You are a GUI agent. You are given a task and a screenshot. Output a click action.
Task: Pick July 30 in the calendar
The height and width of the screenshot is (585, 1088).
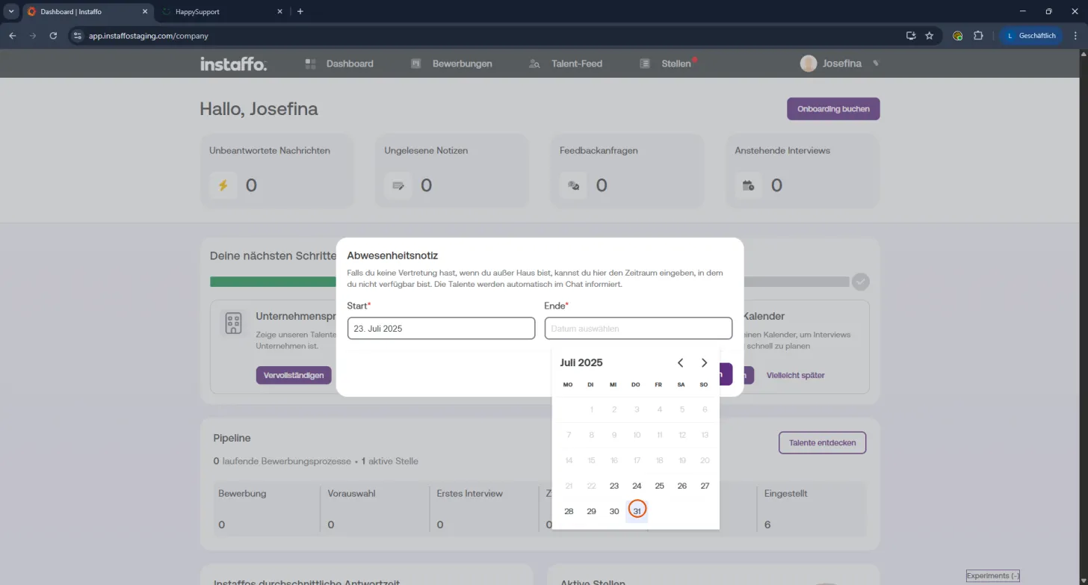(614, 511)
